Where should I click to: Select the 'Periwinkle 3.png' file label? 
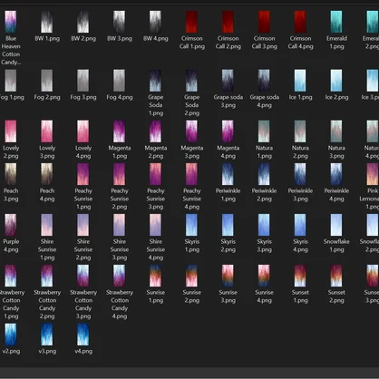click(x=300, y=195)
